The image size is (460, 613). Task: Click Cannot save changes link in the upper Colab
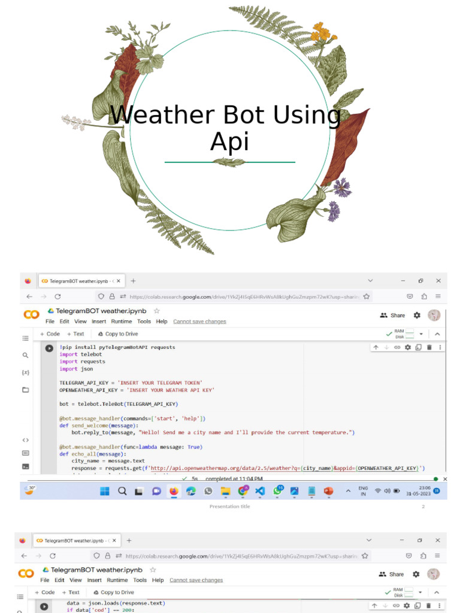(199, 321)
